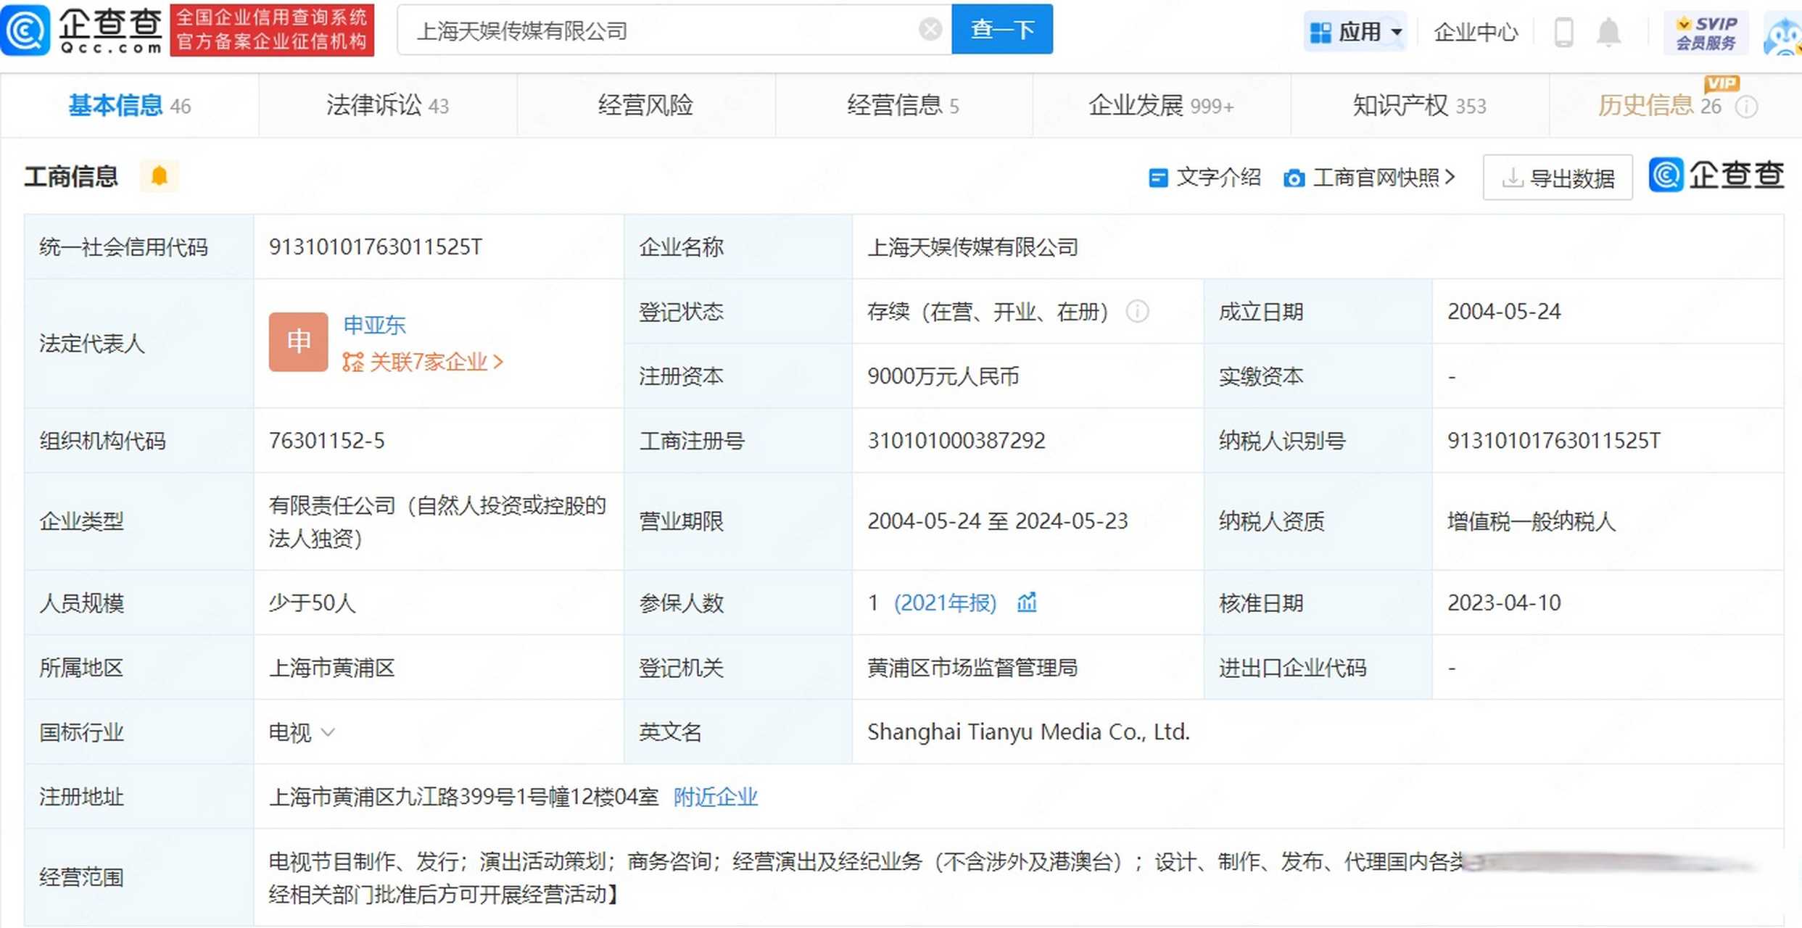Image resolution: width=1802 pixels, height=928 pixels.
Task: Switch to the 法律诉讼 tab
Action: pos(387,106)
